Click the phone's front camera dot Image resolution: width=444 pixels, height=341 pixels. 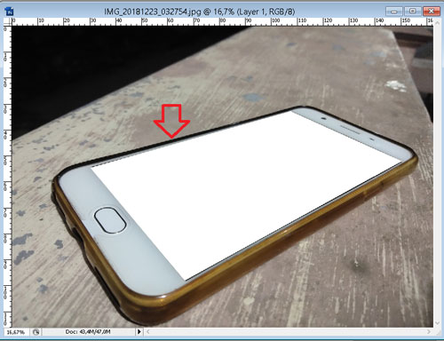[324, 119]
